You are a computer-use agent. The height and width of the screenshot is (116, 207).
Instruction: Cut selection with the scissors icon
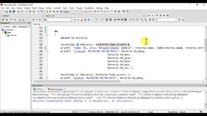click(27, 12)
